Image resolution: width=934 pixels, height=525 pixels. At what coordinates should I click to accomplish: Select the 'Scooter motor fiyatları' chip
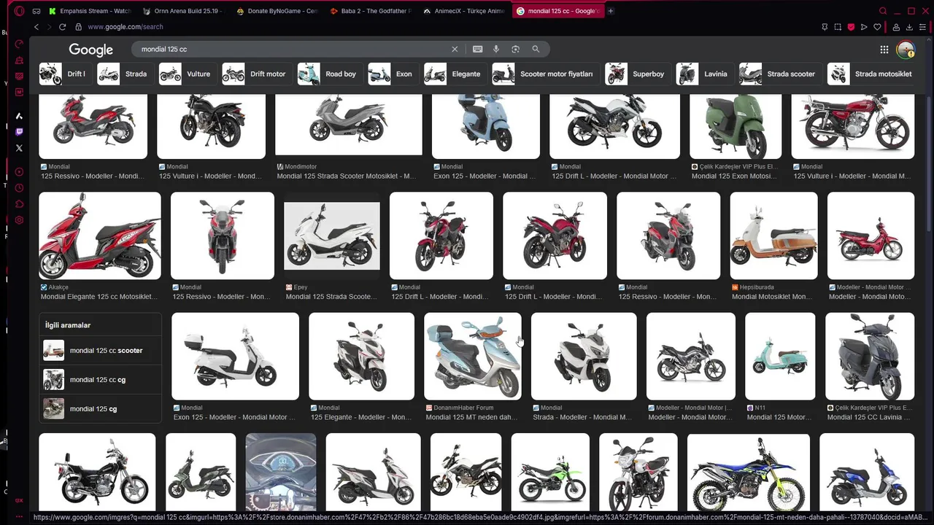pyautogui.click(x=544, y=74)
